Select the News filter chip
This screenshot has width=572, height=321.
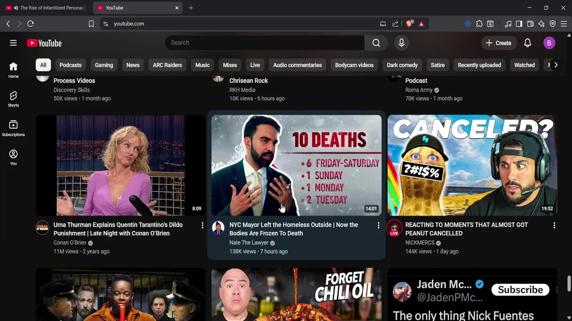pos(133,65)
